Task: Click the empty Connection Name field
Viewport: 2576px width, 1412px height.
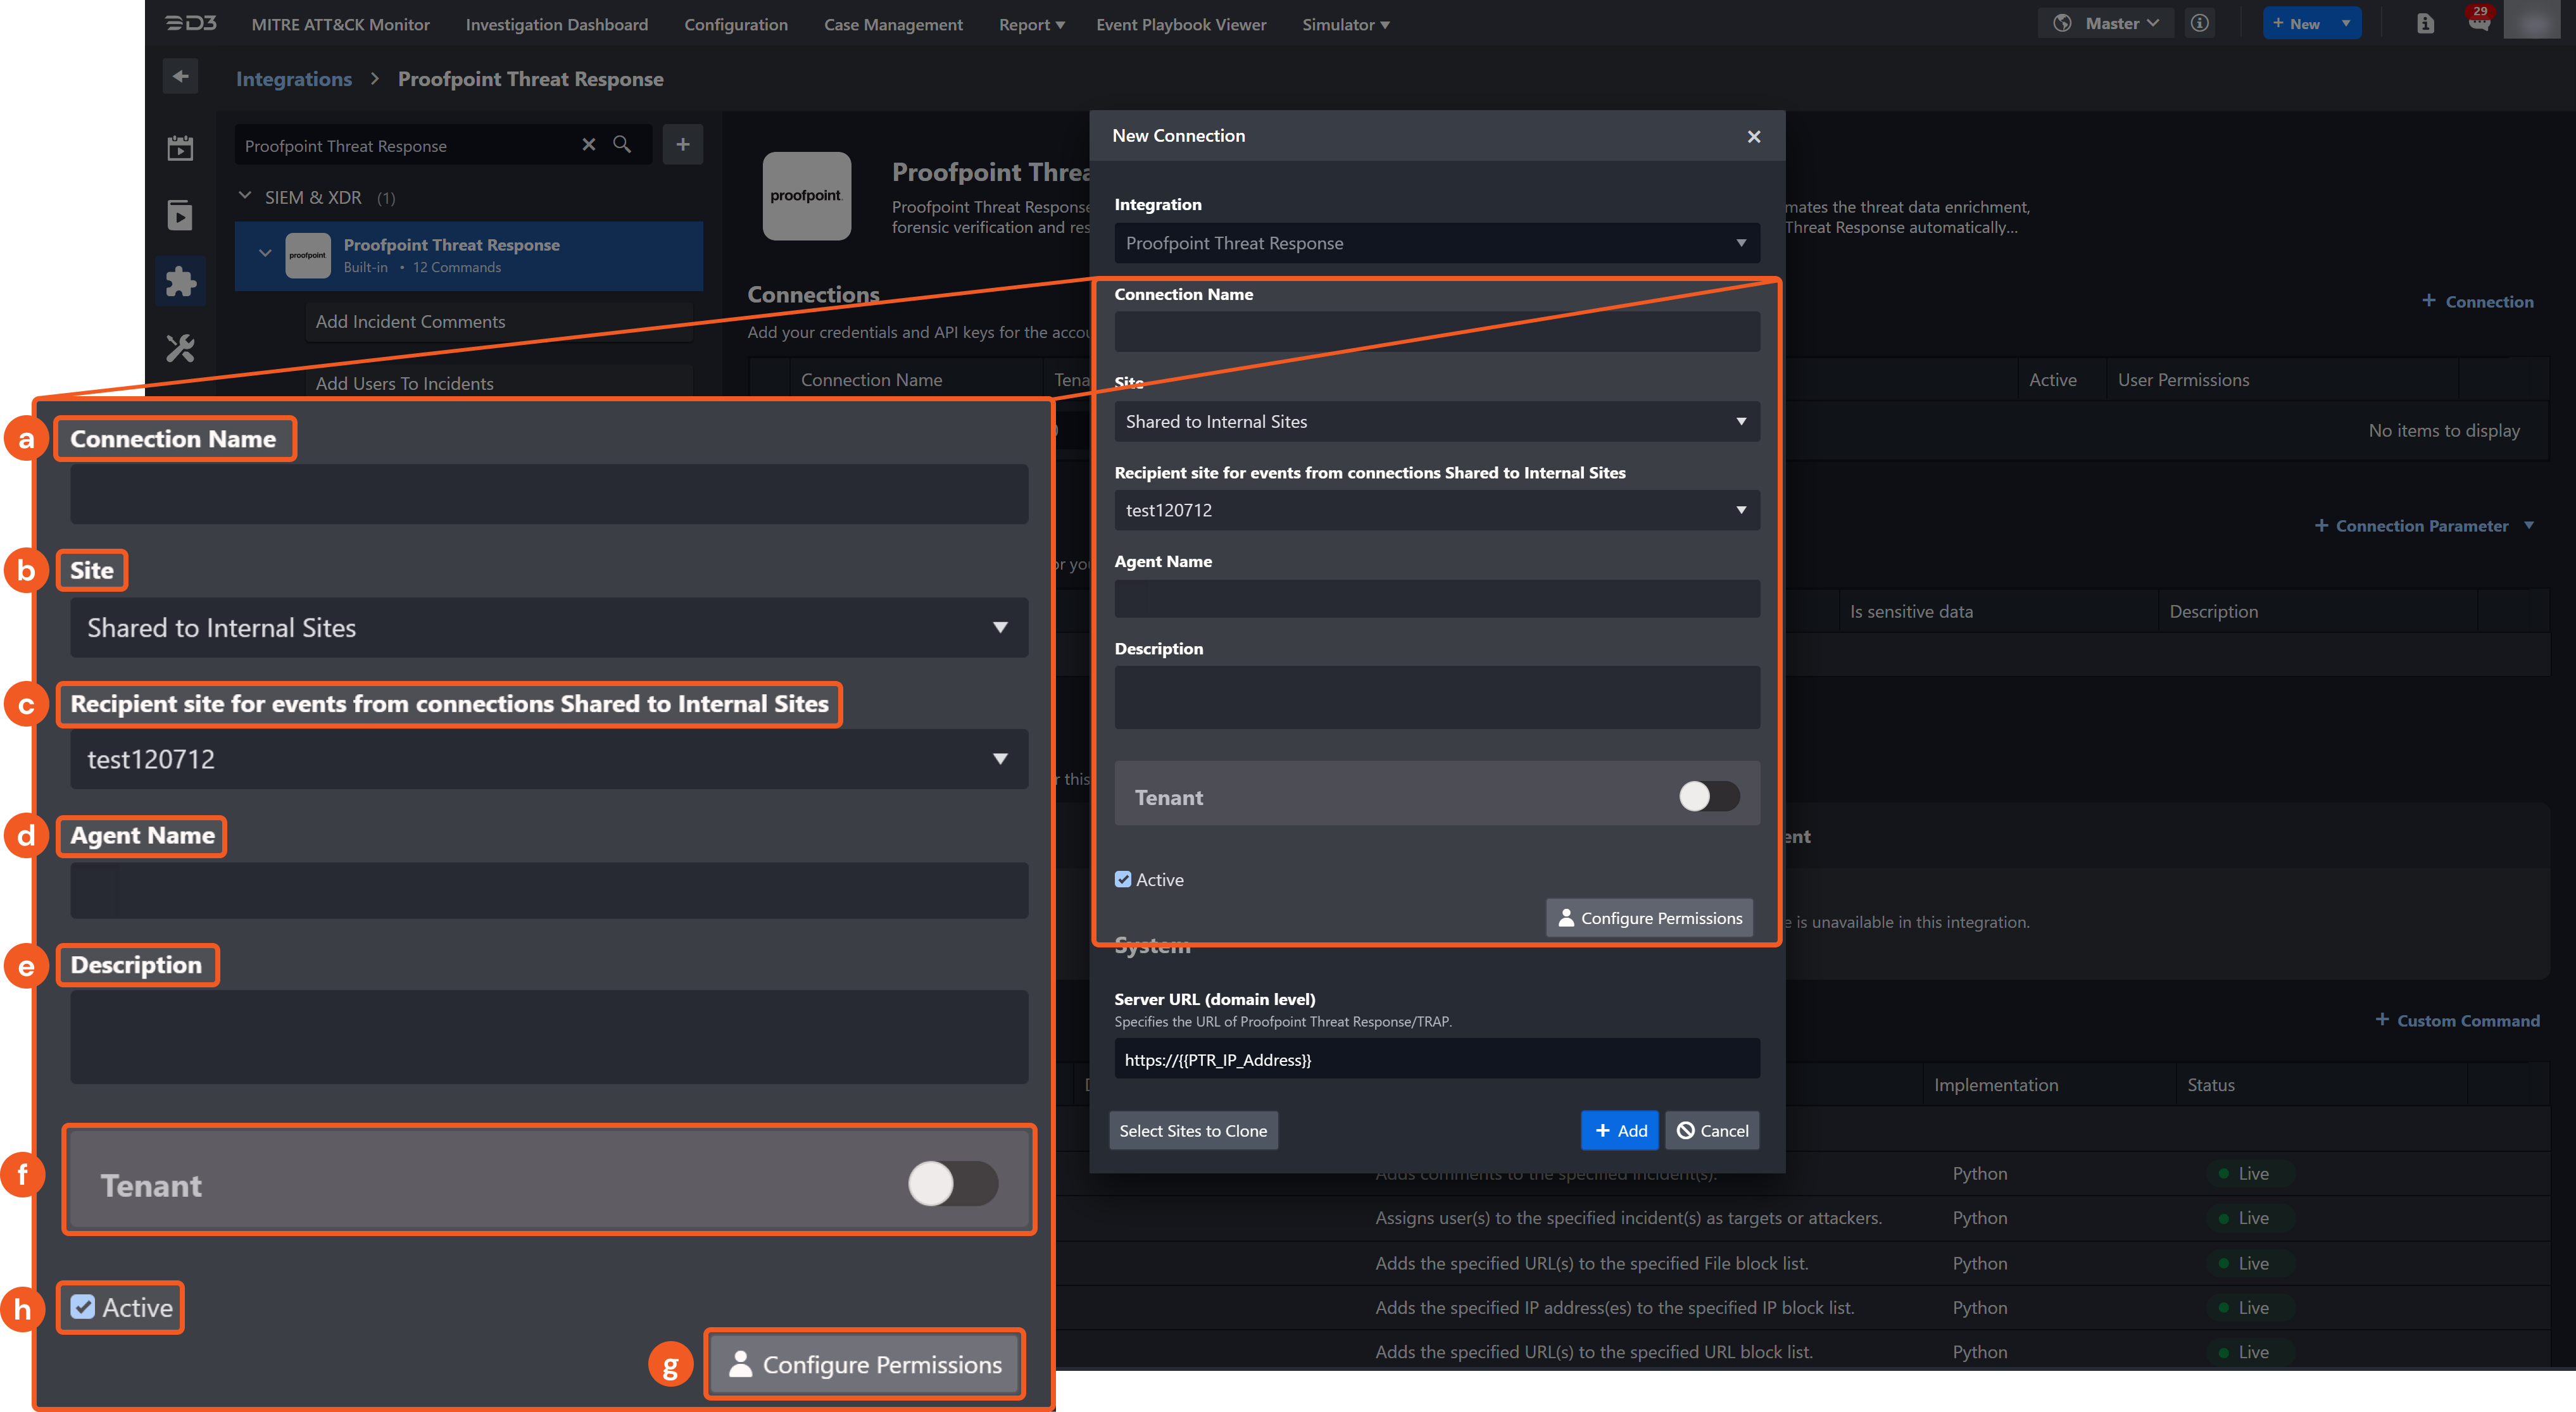Action: [1436, 331]
